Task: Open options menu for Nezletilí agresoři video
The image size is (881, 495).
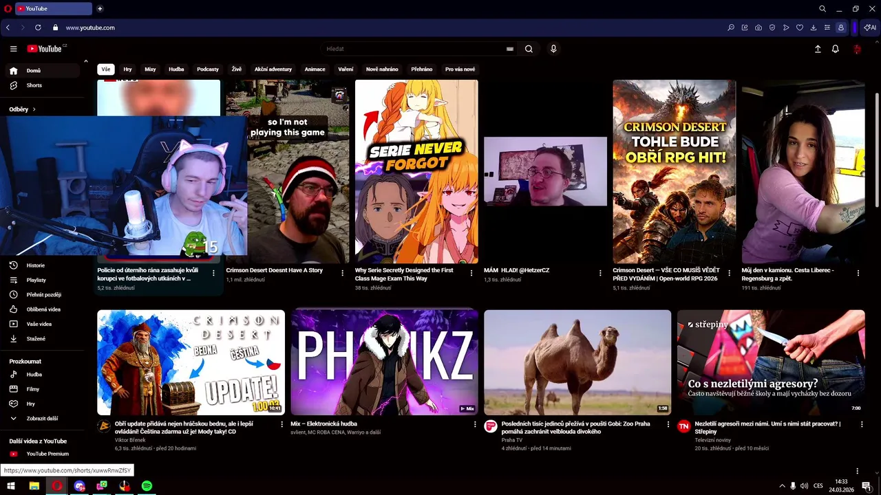Action: click(x=862, y=424)
